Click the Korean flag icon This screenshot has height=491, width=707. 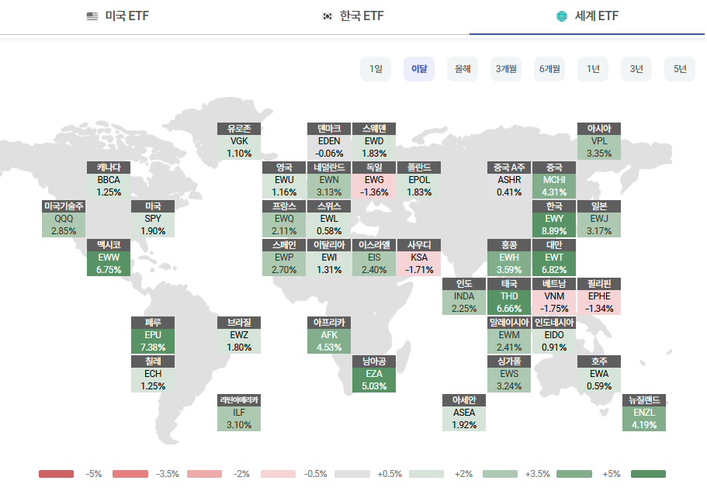(x=328, y=16)
